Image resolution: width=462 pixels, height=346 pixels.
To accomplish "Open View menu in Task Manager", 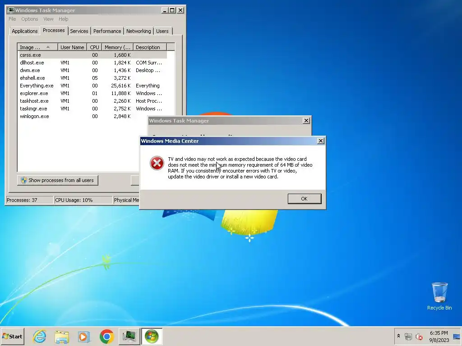I will 48,19.
